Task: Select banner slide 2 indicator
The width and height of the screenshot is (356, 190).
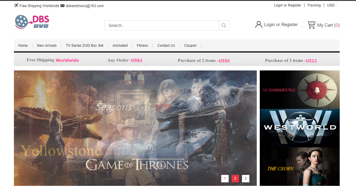Action: click(235, 178)
